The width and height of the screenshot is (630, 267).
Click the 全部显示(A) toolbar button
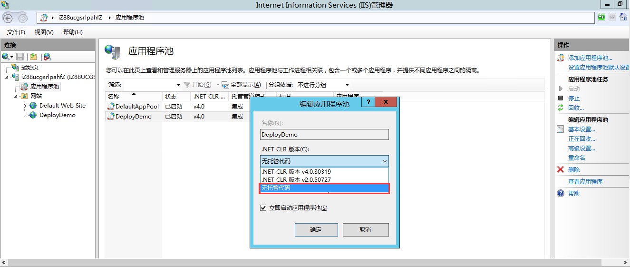(242, 85)
